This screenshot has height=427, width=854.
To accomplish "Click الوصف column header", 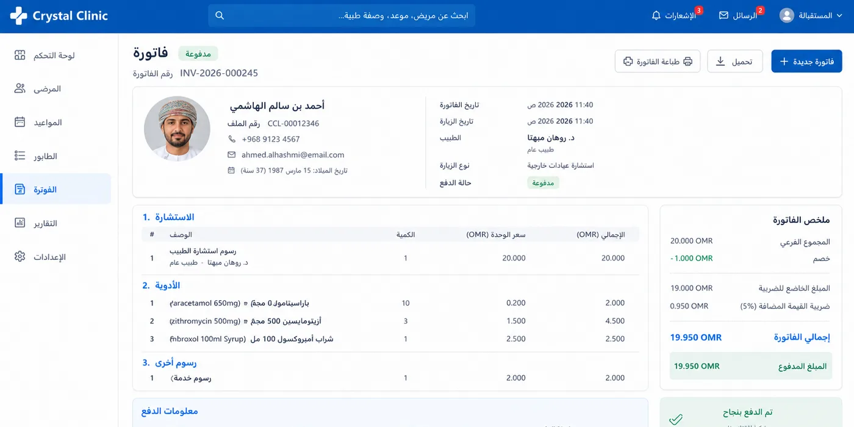I will coord(181,235).
